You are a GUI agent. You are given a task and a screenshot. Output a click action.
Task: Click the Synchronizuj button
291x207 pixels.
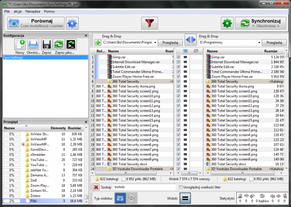(x=260, y=23)
